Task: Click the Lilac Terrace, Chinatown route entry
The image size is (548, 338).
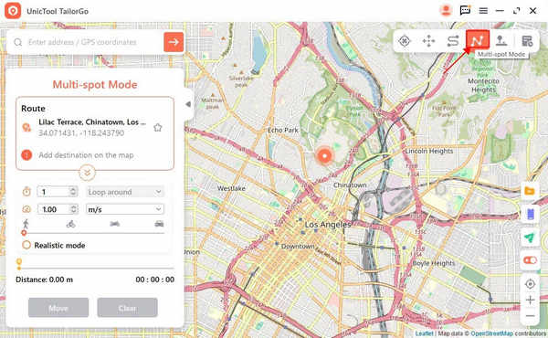Action: [92, 127]
